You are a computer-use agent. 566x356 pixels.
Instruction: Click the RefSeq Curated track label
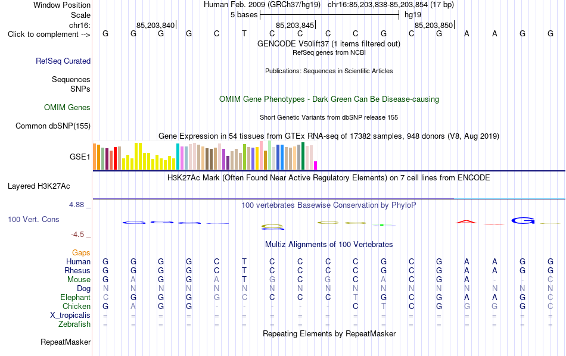coord(63,61)
